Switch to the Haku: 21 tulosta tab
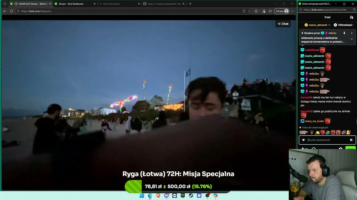 (x=164, y=4)
